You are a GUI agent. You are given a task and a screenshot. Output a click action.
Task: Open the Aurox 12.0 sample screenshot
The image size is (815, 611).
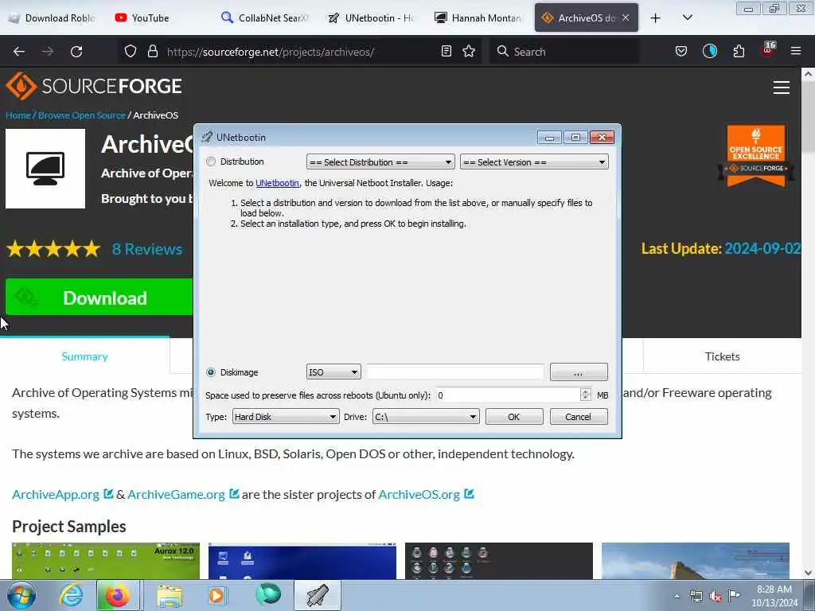click(106, 561)
